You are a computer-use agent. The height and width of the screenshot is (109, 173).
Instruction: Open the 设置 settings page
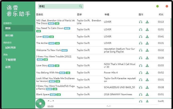(8, 67)
